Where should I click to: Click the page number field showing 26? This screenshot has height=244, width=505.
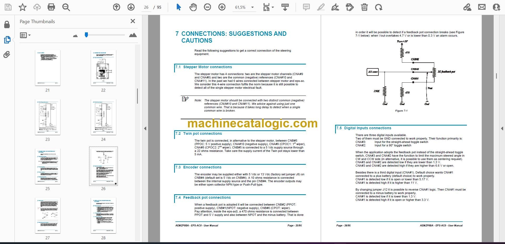click(147, 7)
